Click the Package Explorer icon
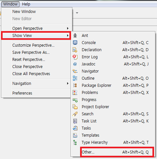 point(75,85)
